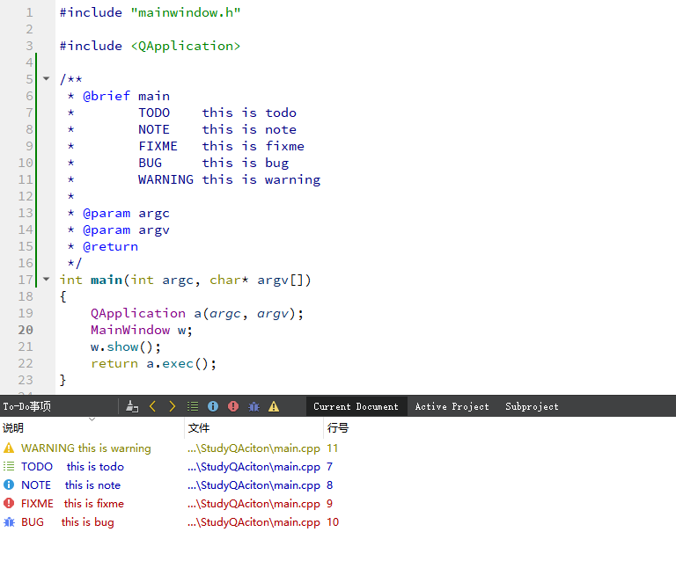Click file path in the TODO row

pos(253,467)
